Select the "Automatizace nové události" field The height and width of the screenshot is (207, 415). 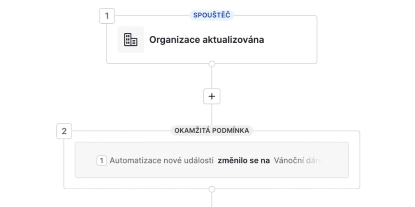(161, 160)
